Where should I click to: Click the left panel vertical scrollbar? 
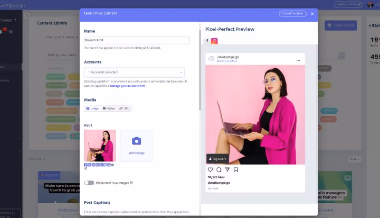pos(200,70)
